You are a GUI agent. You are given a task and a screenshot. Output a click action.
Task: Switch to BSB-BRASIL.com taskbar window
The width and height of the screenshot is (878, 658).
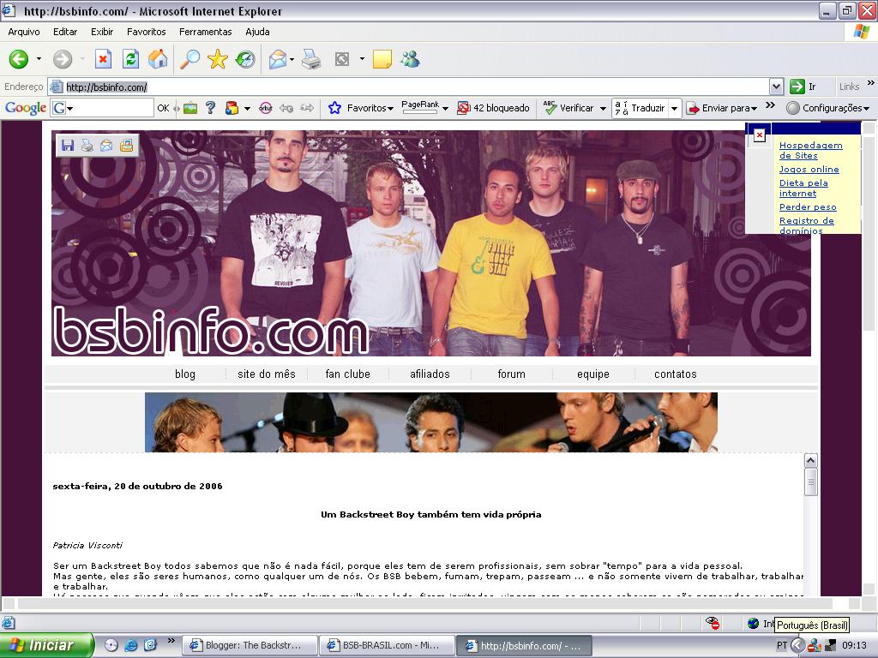(387, 645)
